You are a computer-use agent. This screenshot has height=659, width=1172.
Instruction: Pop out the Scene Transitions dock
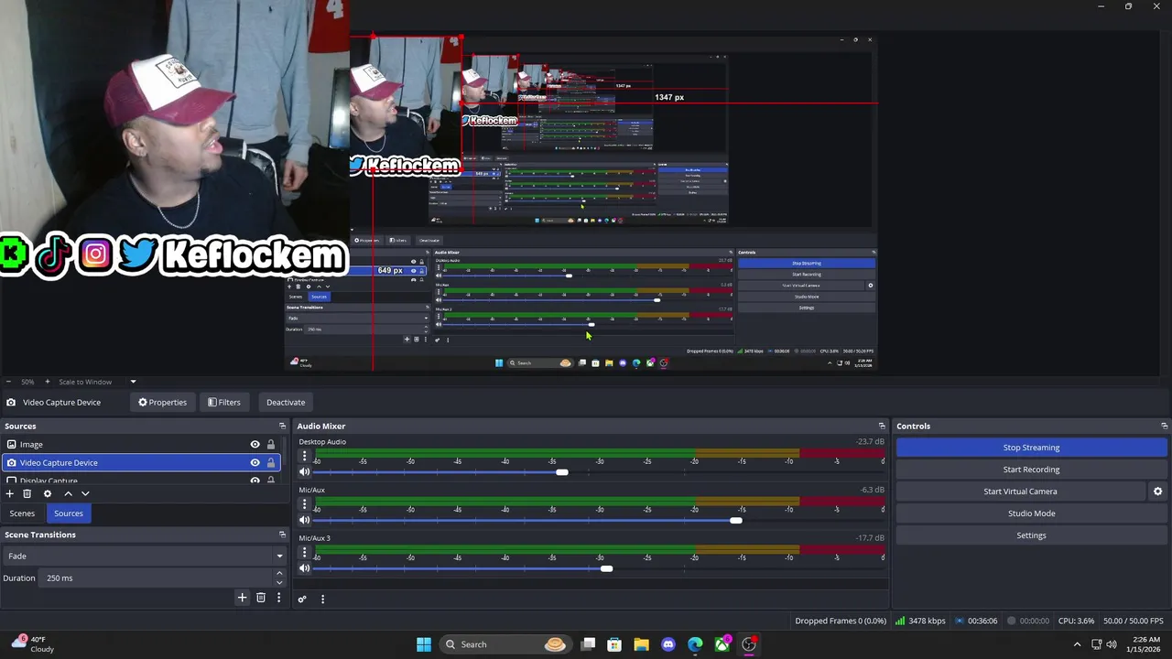(282, 535)
